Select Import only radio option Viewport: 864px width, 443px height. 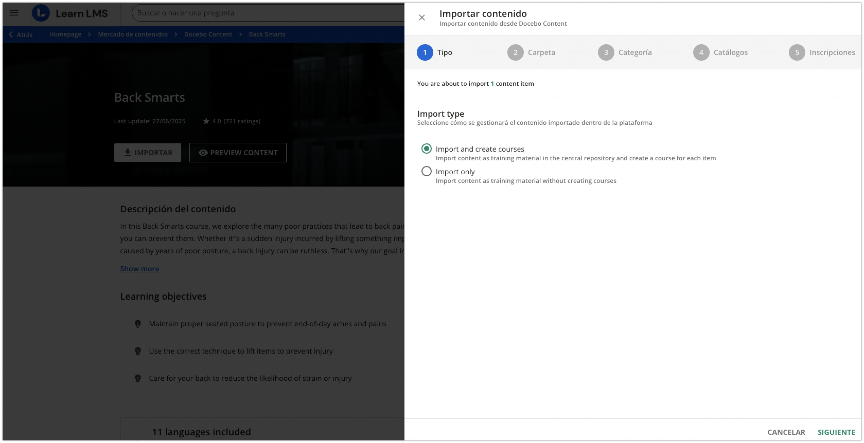point(426,171)
